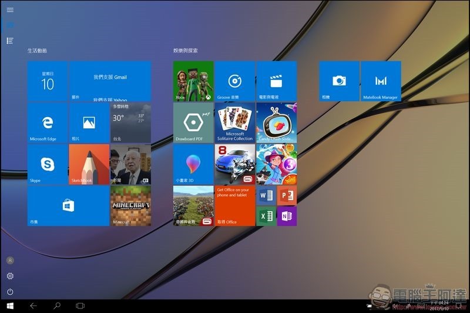
Task: Open Paint 3D tile
Action: click(193, 165)
